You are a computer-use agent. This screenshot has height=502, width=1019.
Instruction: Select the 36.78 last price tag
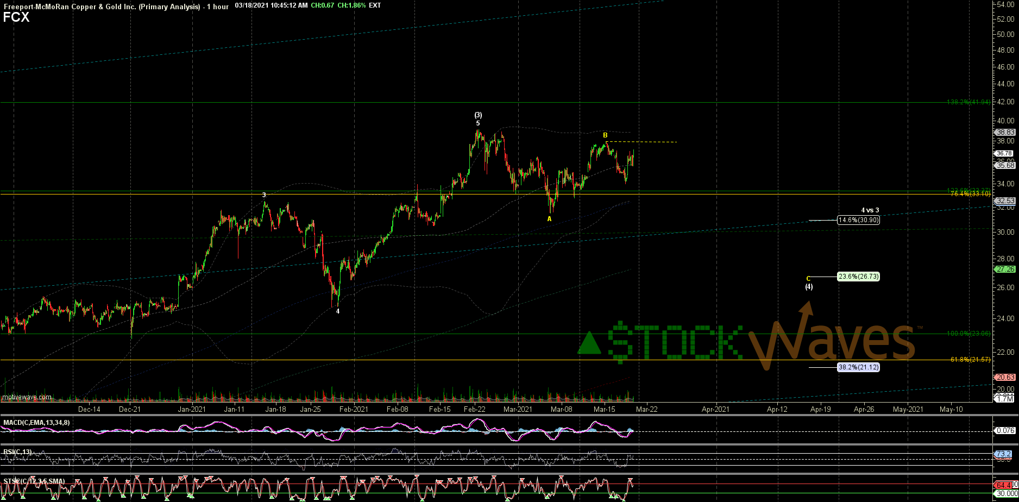tap(1004, 154)
